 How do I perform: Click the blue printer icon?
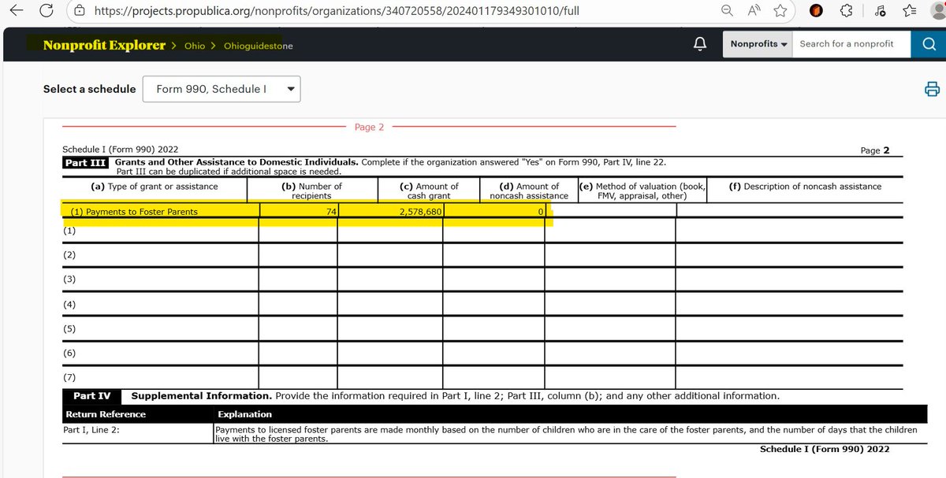click(932, 88)
